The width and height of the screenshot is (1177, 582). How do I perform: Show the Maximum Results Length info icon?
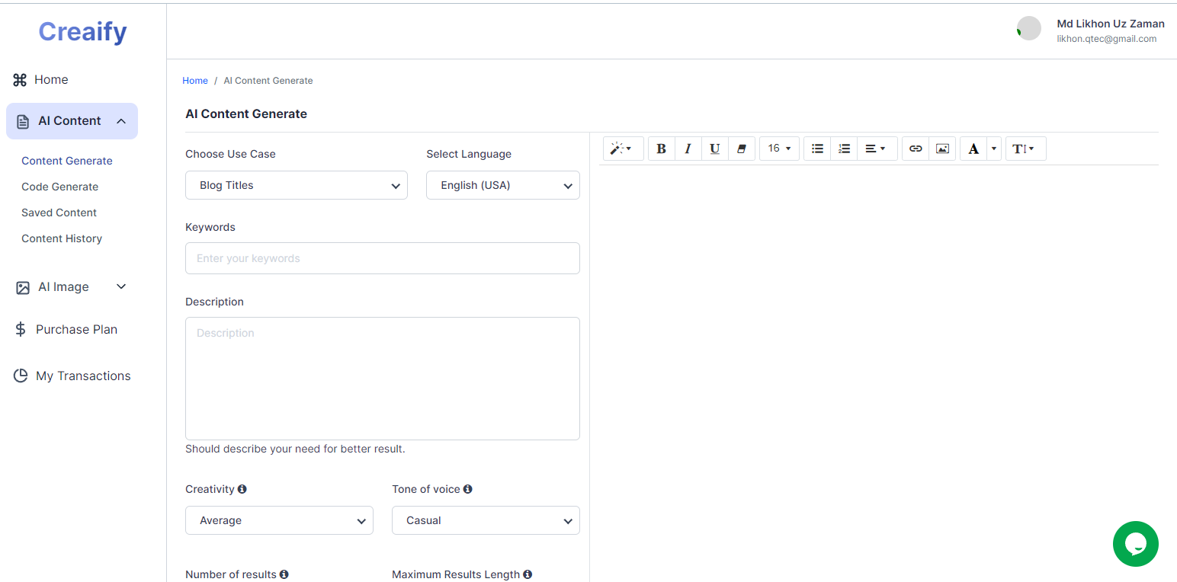coord(528,574)
